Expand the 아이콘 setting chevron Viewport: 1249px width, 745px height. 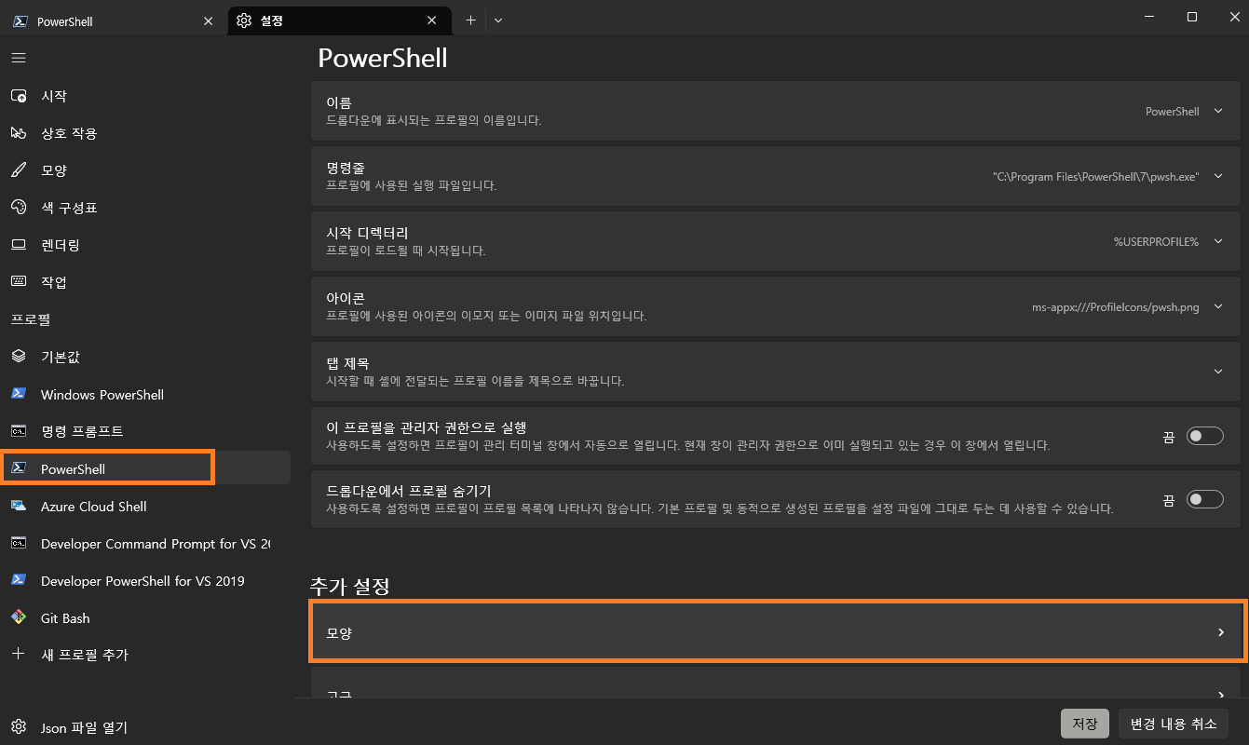pos(1218,306)
